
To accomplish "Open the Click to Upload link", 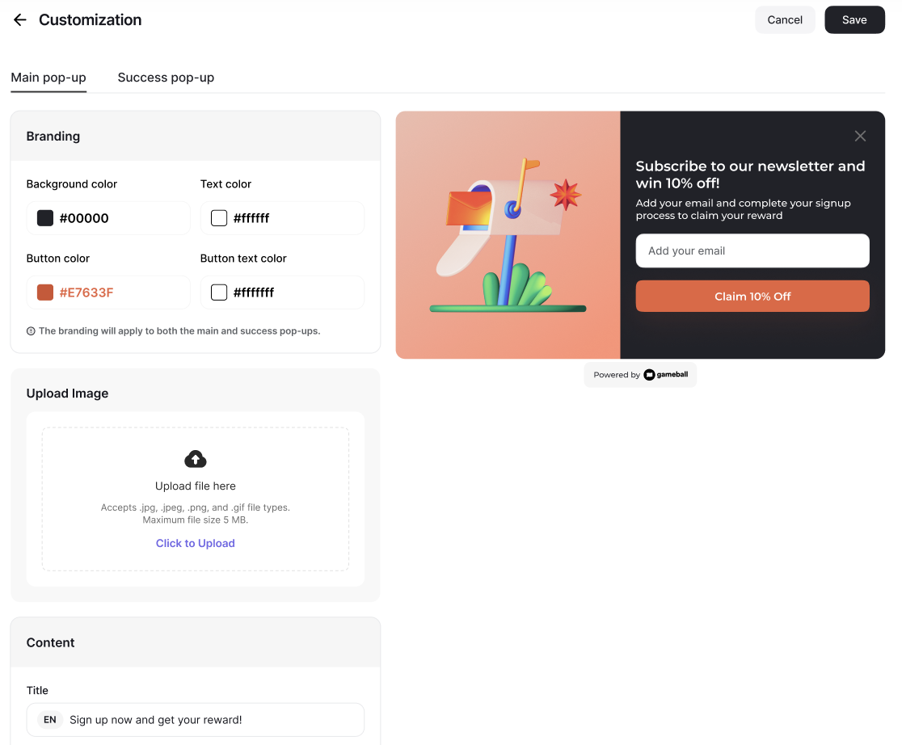I will click(195, 542).
